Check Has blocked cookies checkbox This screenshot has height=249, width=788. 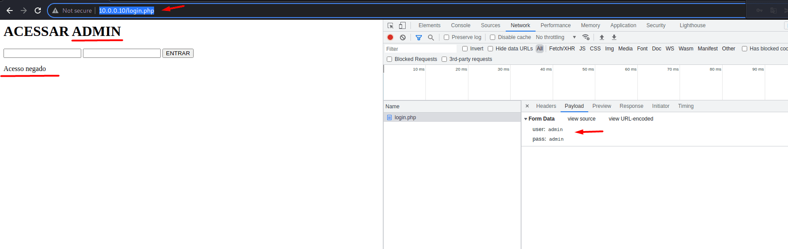click(745, 49)
